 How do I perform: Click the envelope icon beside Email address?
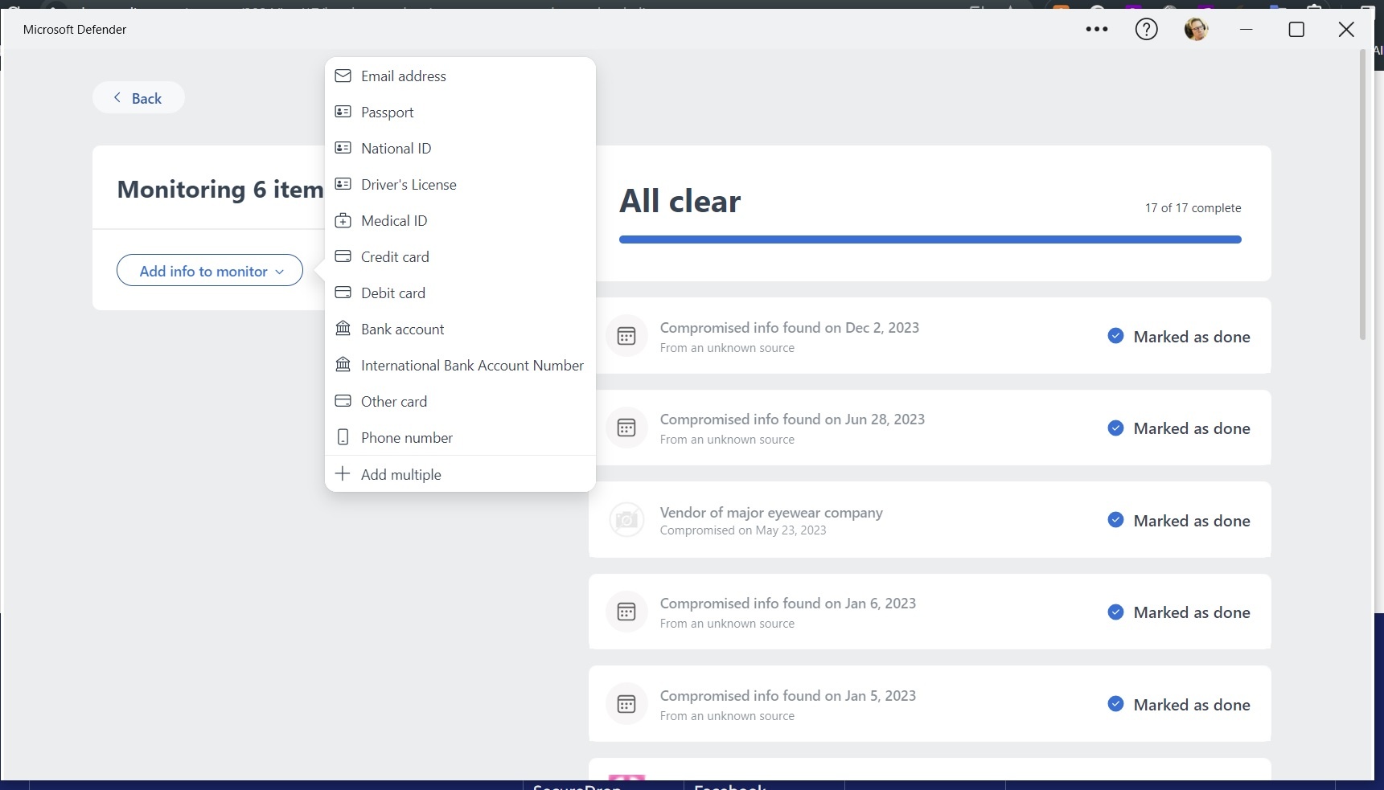tap(343, 76)
